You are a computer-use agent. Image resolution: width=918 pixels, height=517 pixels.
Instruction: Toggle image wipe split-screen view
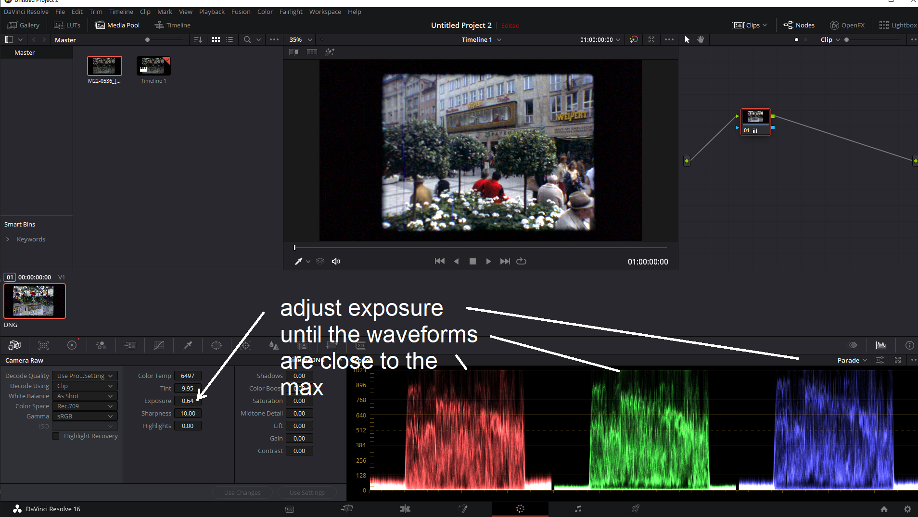coord(294,52)
